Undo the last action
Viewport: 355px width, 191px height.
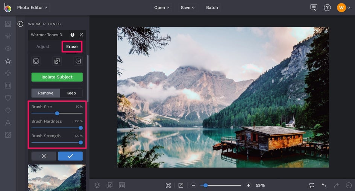[324, 185]
